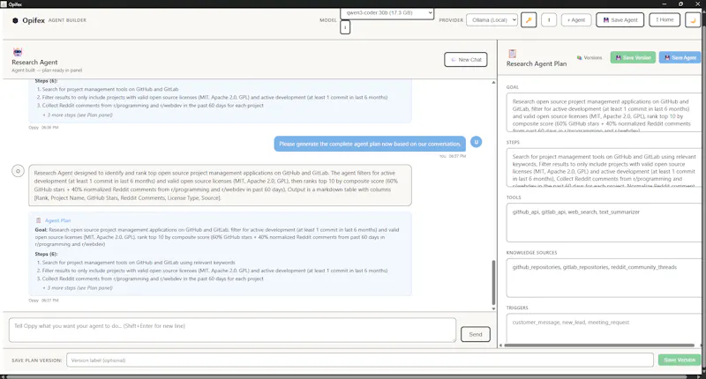
Task: Click the clipboard icon beside Agent Plan
Action: coord(38,220)
